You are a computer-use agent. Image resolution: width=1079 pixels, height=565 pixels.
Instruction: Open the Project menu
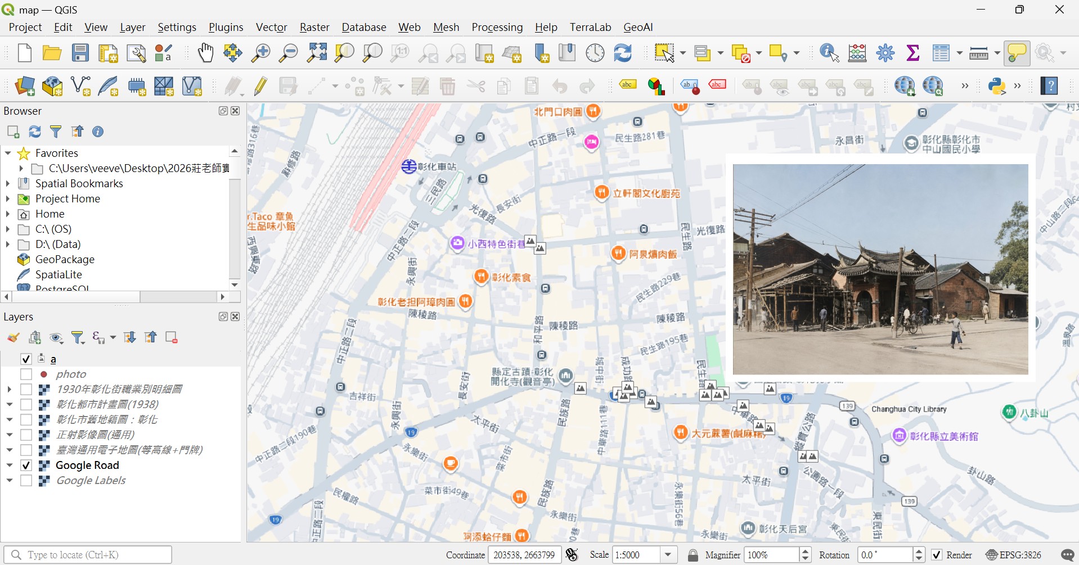pyautogui.click(x=25, y=27)
